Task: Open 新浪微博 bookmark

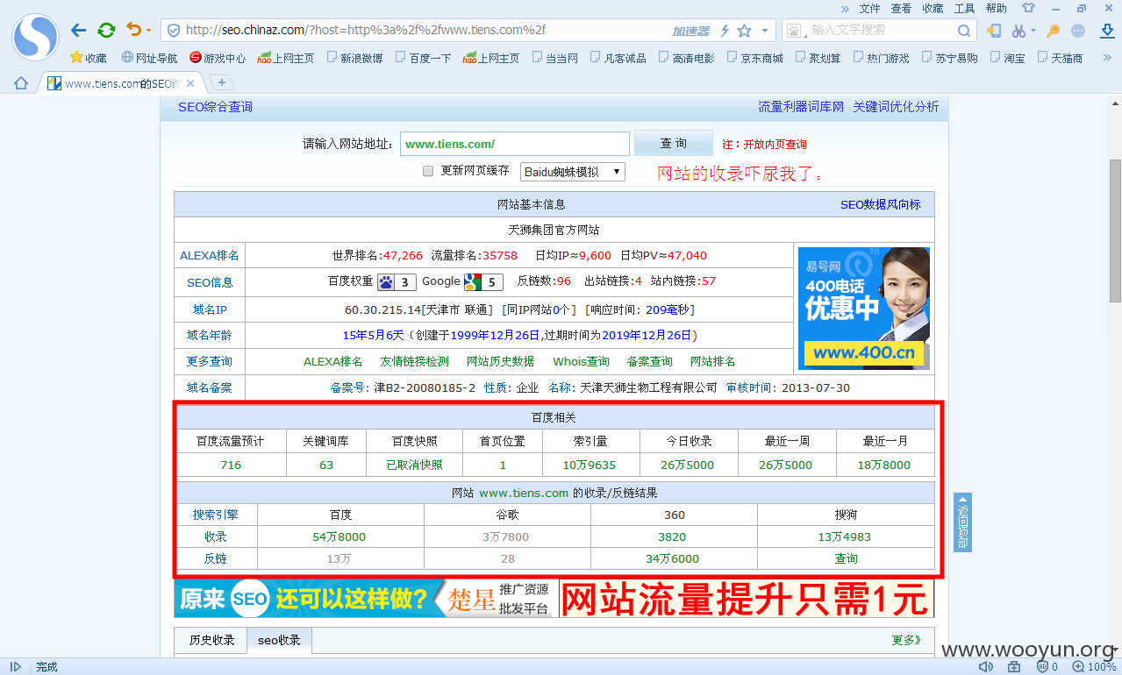Action: point(355,58)
